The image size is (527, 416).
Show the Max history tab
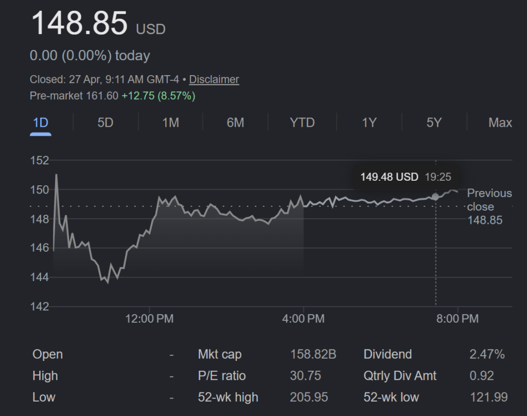(500, 123)
